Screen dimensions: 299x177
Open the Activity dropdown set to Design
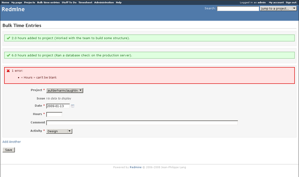pyautogui.click(x=59, y=131)
